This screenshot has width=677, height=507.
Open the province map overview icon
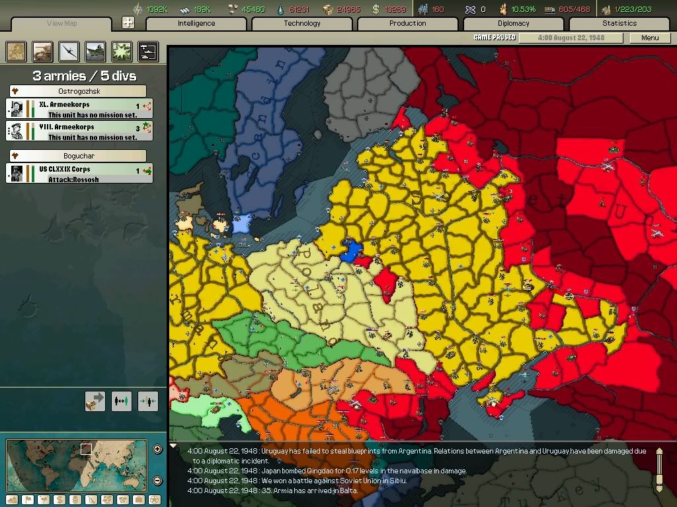(x=16, y=51)
